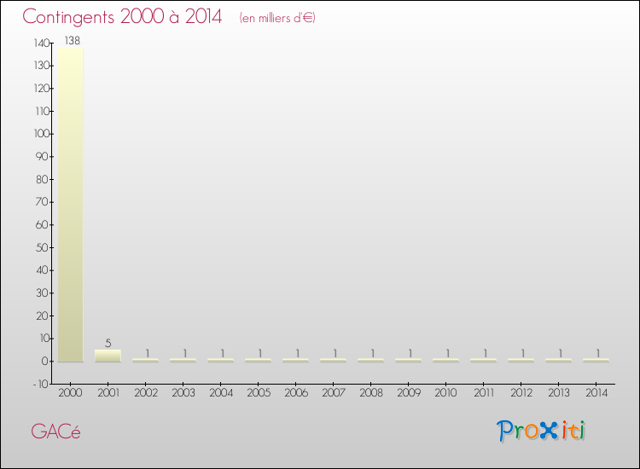
Task: Click the x-axis label '2007'
Action: tap(334, 393)
